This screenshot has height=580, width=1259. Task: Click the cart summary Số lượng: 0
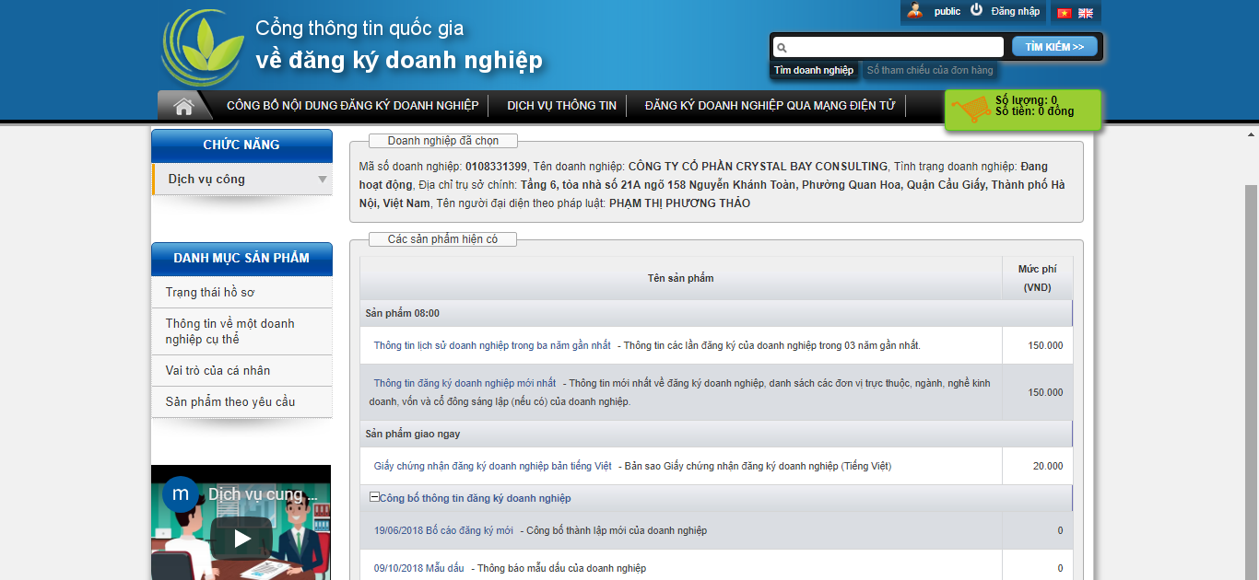(1027, 100)
